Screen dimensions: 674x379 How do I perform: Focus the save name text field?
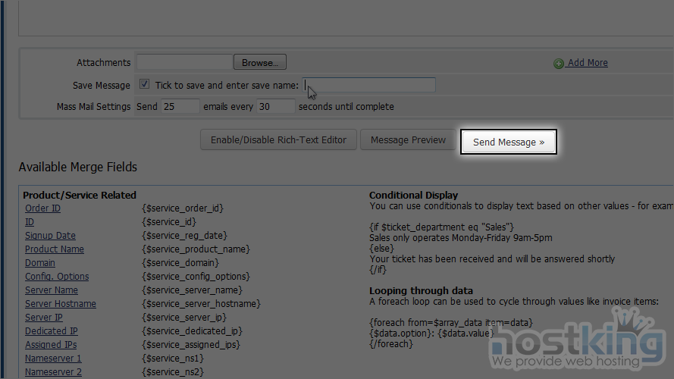pos(369,85)
